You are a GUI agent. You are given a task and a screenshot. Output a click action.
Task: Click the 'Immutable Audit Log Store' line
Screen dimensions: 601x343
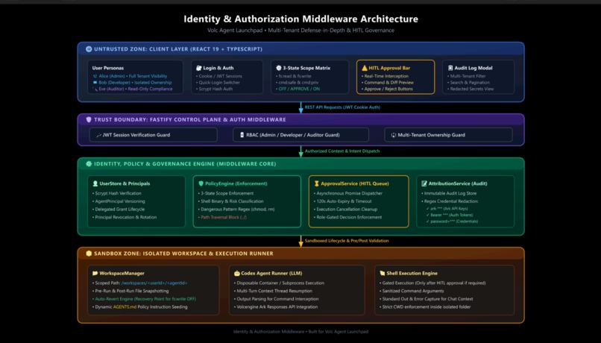click(x=449, y=193)
